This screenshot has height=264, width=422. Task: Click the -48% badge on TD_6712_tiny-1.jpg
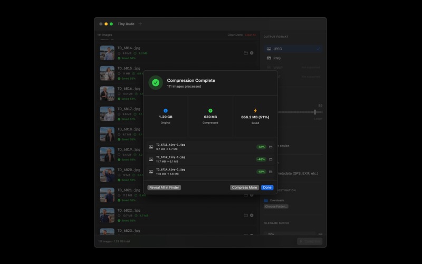[x=261, y=159]
